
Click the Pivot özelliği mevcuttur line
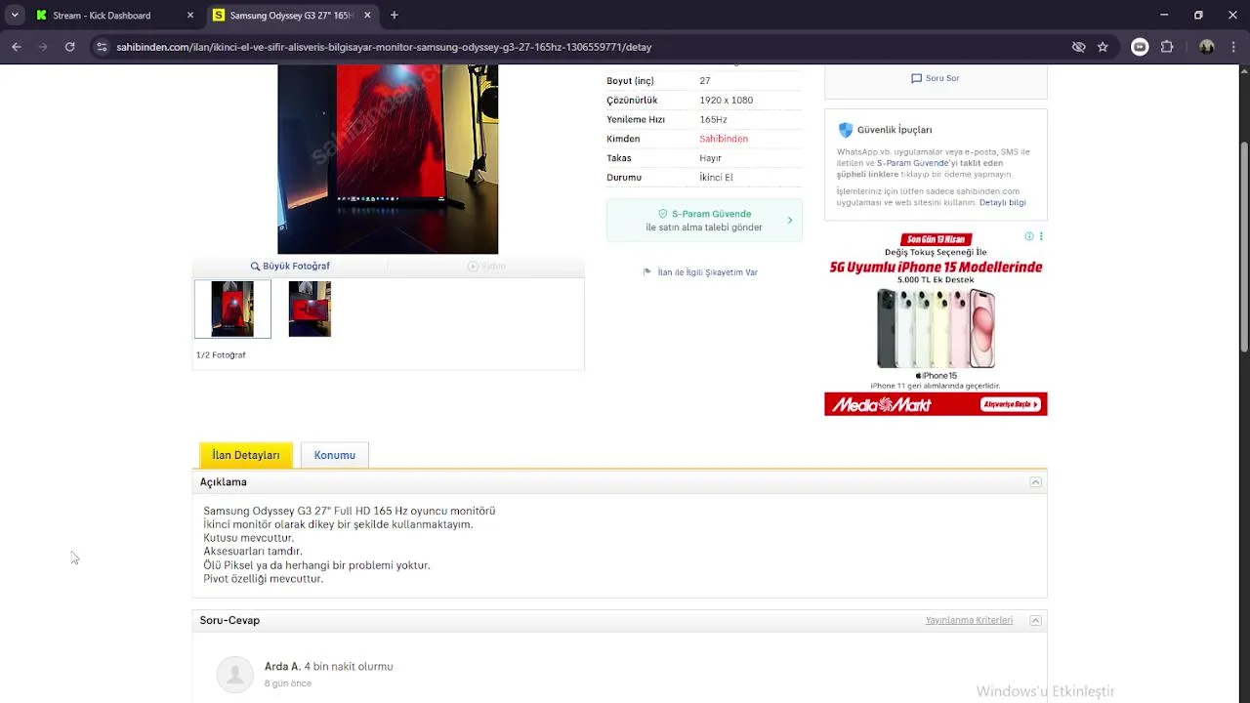click(x=263, y=579)
